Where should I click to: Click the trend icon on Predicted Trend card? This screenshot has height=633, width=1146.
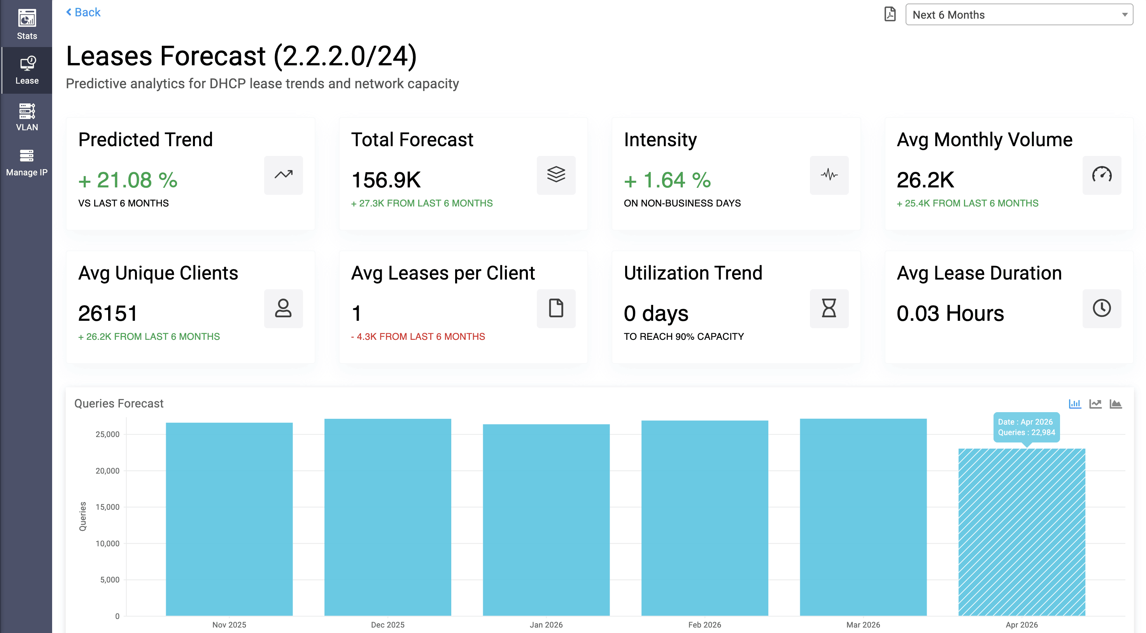coord(283,175)
